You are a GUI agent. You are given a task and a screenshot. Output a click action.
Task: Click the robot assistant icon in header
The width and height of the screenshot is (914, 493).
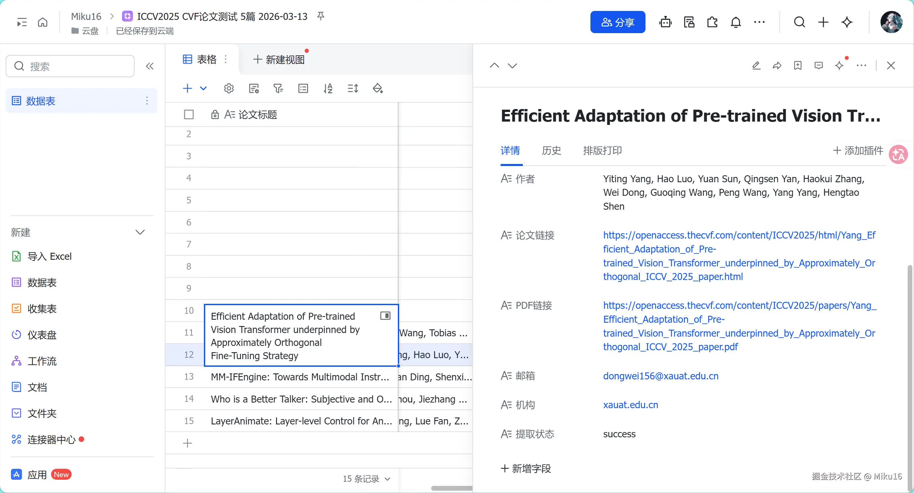(x=665, y=22)
